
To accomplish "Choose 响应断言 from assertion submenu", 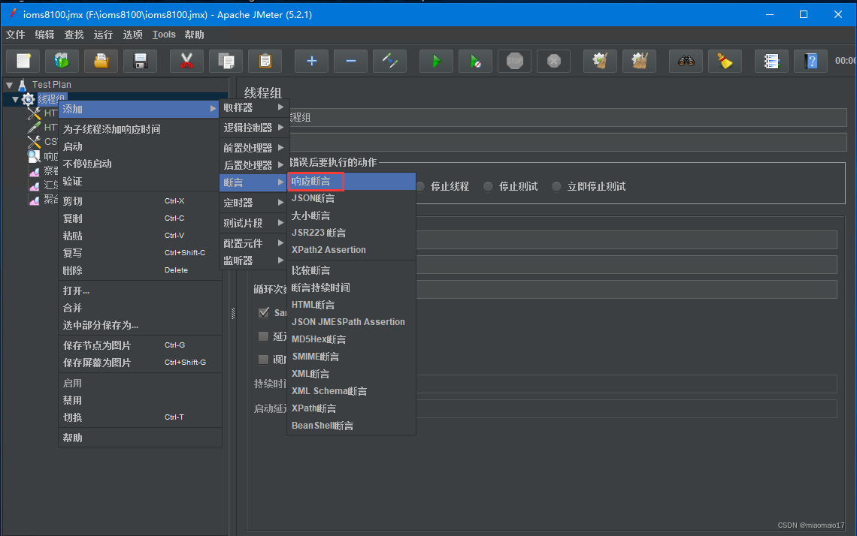I will pyautogui.click(x=351, y=181).
